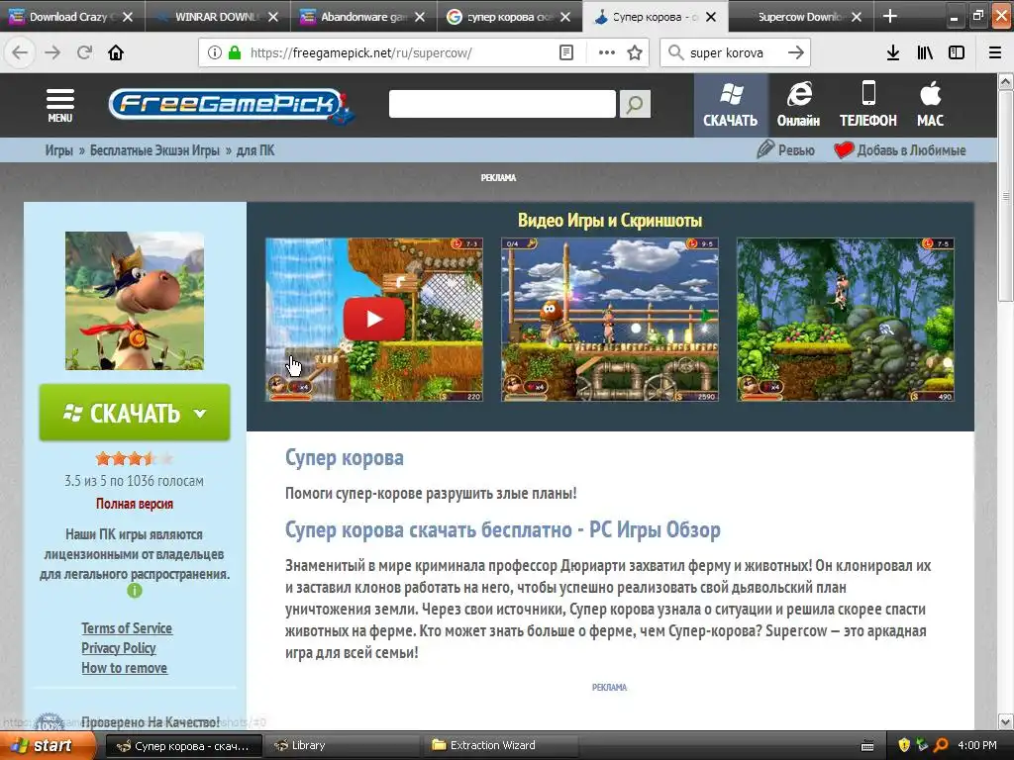Close the Download Crazy tab
The height and width of the screenshot is (760, 1014).
128,17
